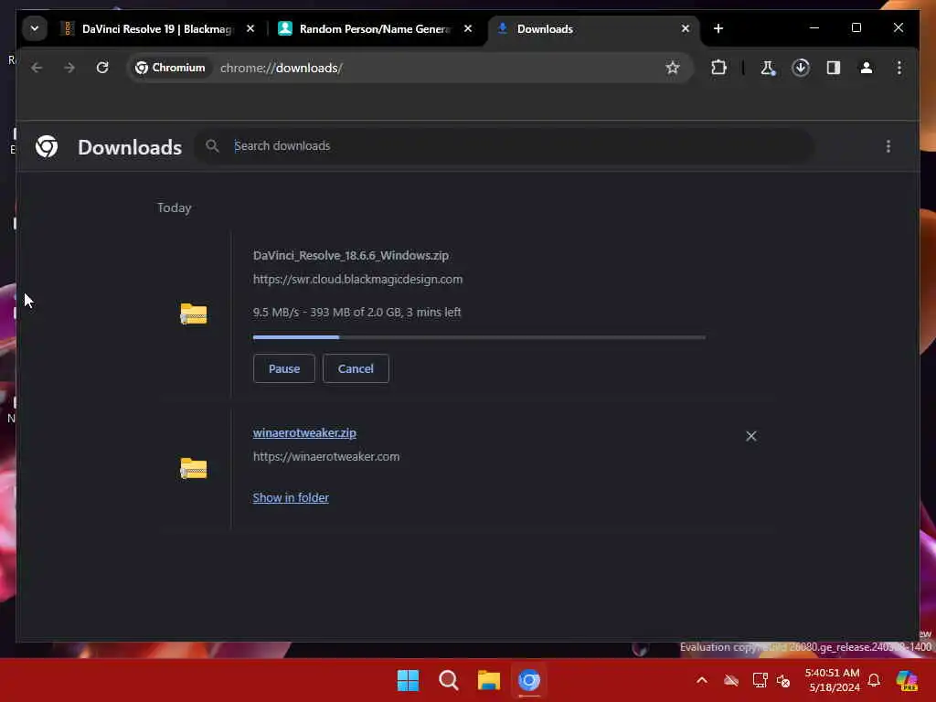Open the Extensions puzzle icon
Screen dimensions: 936x702
tap(718, 68)
